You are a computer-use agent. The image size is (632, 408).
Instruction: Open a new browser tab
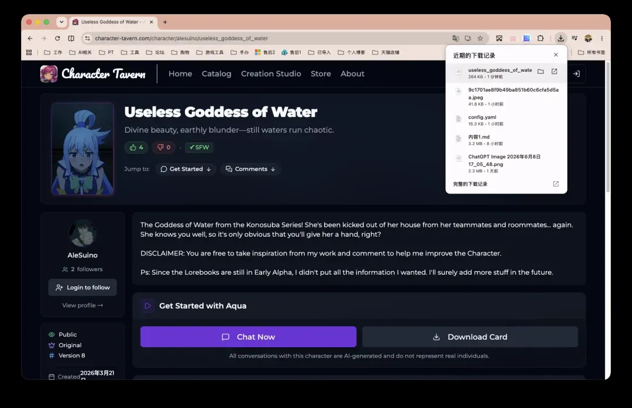tap(165, 22)
